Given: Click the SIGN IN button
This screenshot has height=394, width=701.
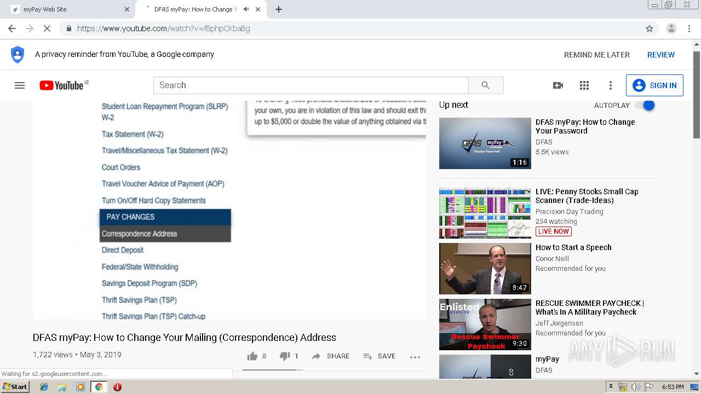Looking at the screenshot, I should tap(654, 85).
